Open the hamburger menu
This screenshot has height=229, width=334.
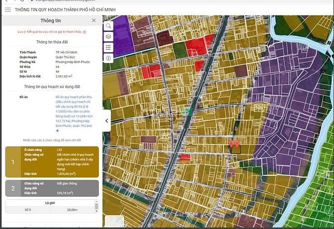point(8,10)
